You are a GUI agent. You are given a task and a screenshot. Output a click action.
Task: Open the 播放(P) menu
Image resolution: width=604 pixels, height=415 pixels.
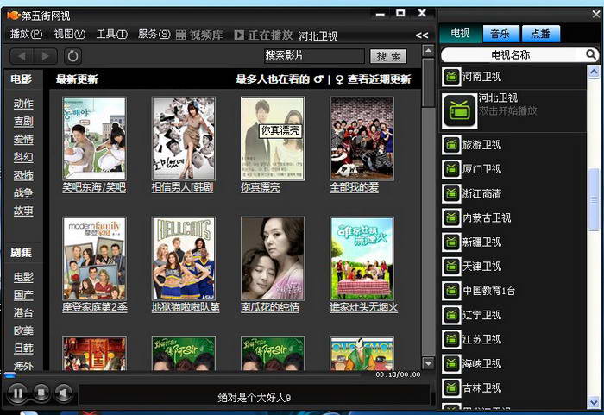26,35
